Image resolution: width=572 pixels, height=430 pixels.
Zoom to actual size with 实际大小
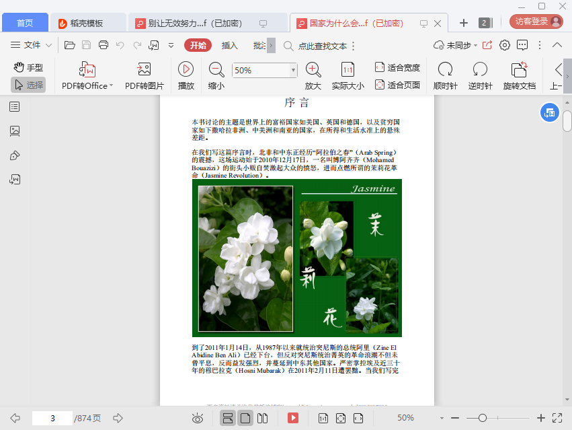[x=347, y=75]
